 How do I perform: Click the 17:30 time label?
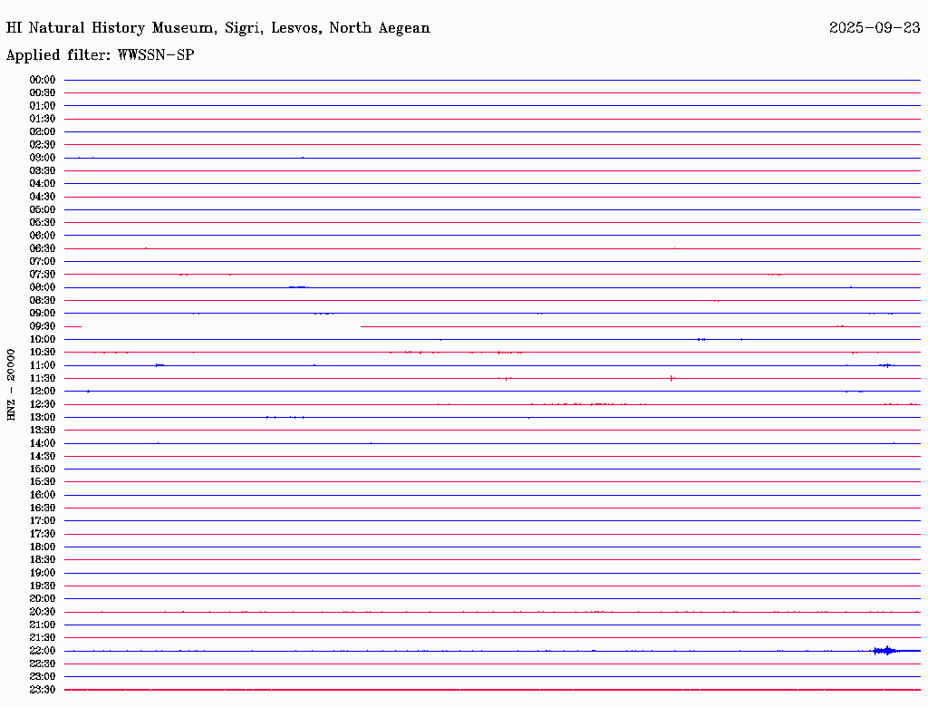43,534
